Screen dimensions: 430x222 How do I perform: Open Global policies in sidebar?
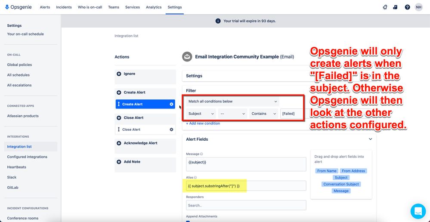point(19,65)
